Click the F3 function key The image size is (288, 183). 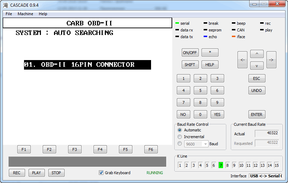[75, 149]
